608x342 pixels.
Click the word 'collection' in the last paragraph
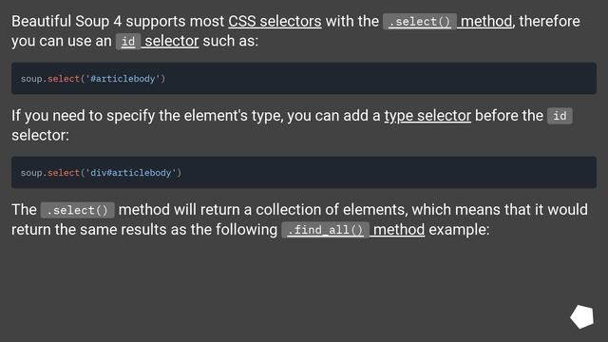tap(288, 210)
